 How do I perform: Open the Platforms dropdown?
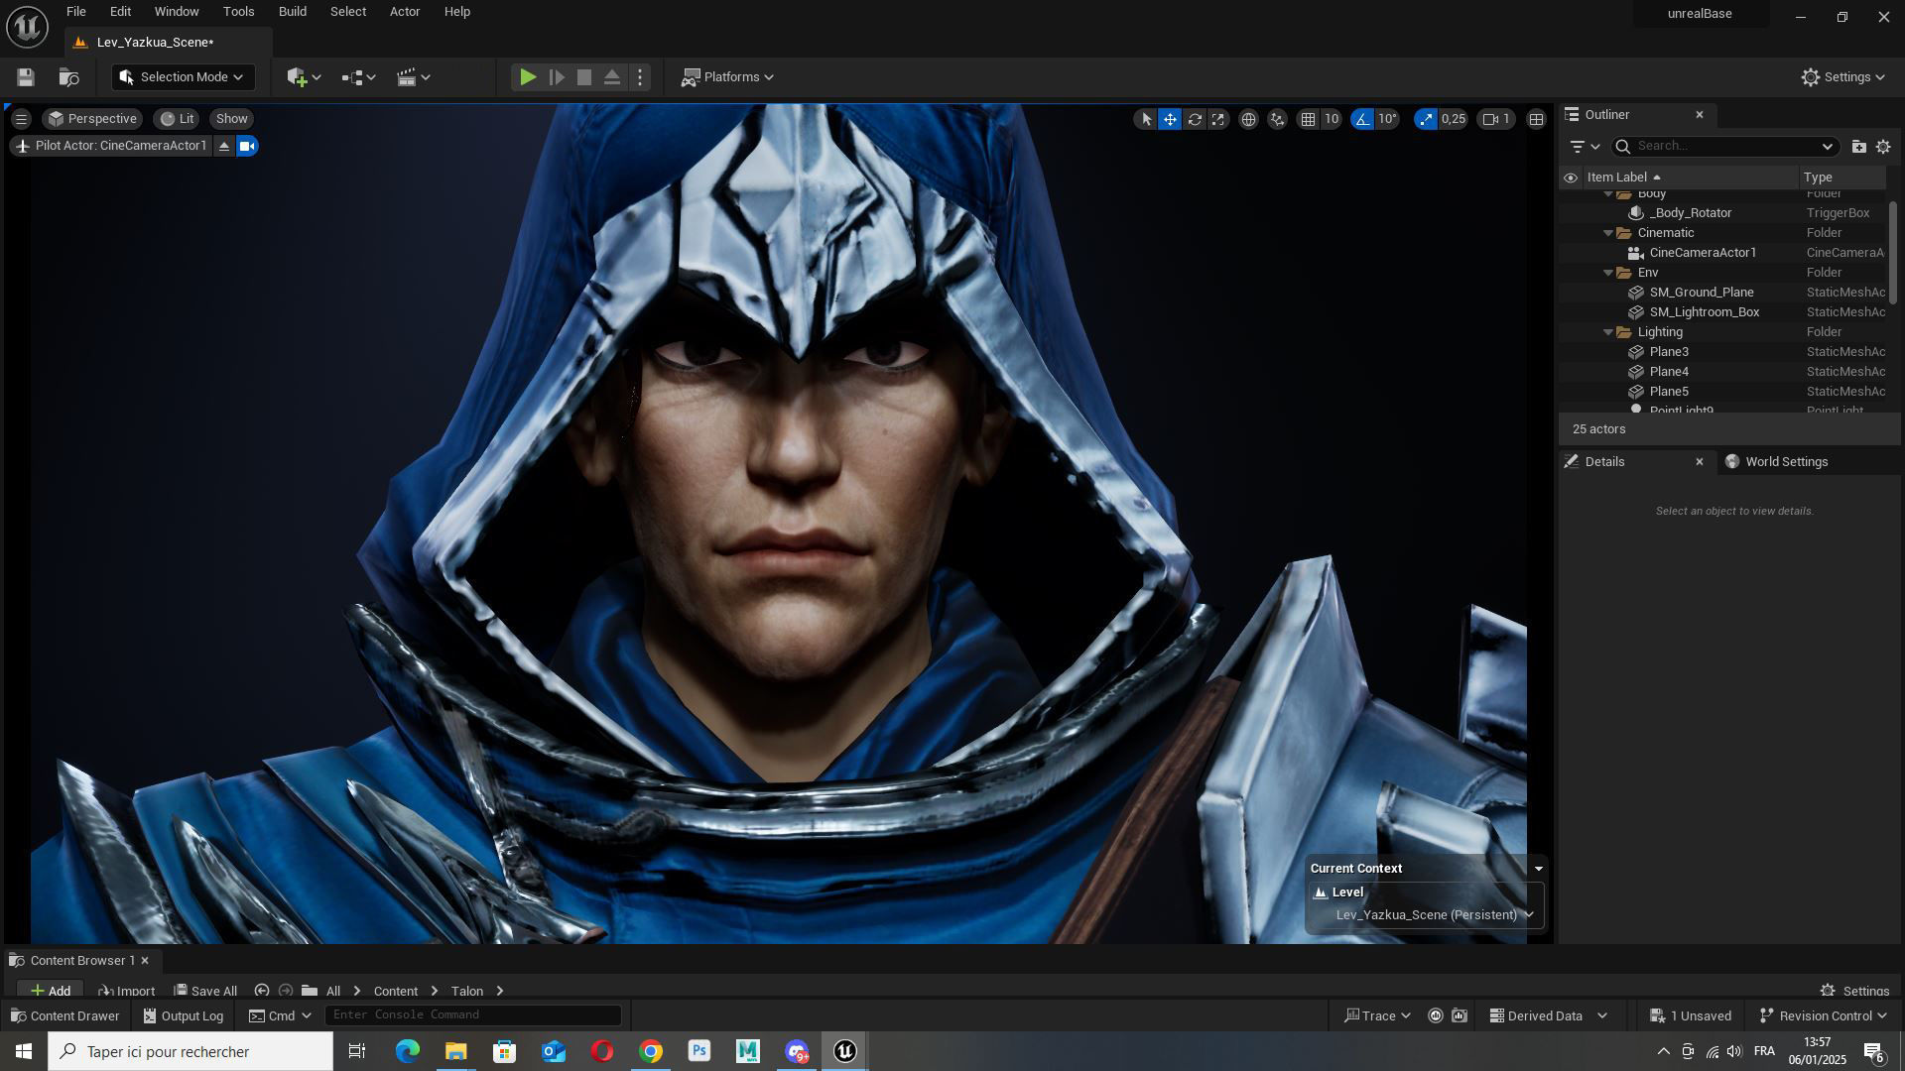pyautogui.click(x=727, y=77)
